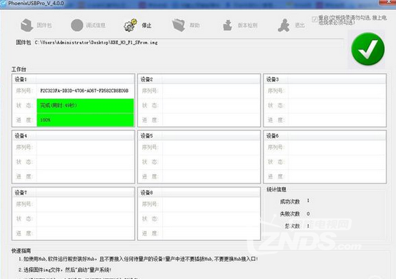Open the debug info (调试信息) icon
396x279 pixels.
click(x=77, y=25)
